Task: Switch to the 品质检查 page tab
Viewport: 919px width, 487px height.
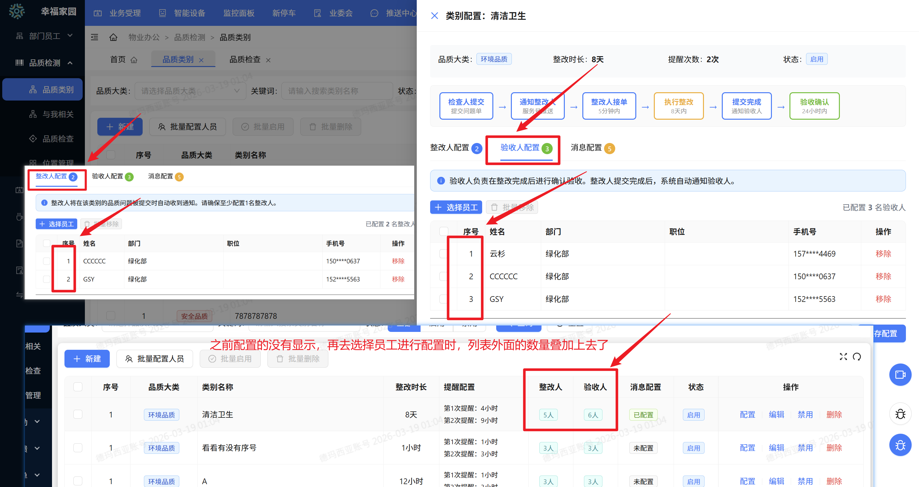Action: coord(246,60)
